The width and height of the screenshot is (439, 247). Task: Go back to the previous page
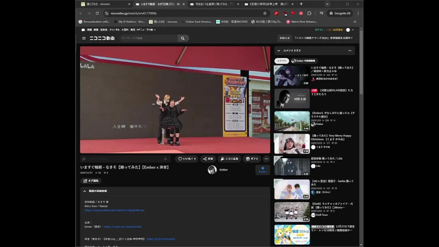(x=81, y=13)
